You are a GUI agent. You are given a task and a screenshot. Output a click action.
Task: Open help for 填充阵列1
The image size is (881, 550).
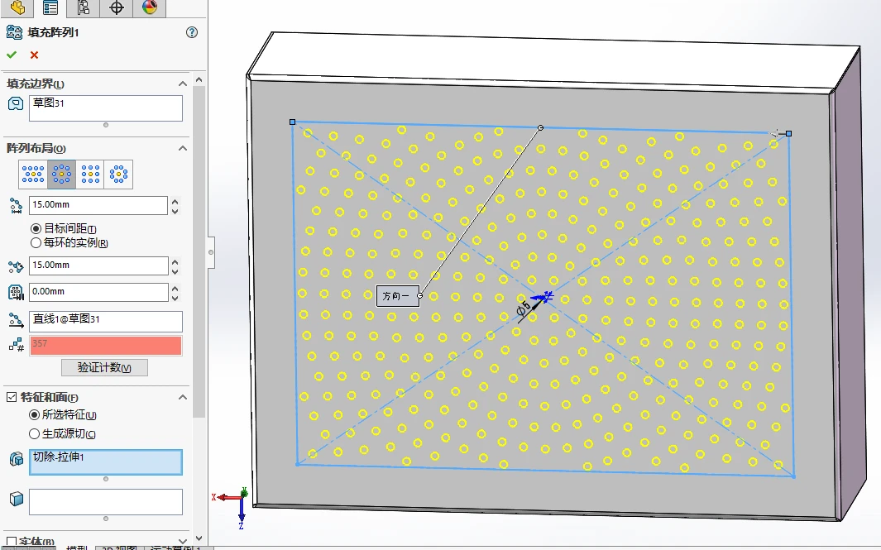point(192,32)
